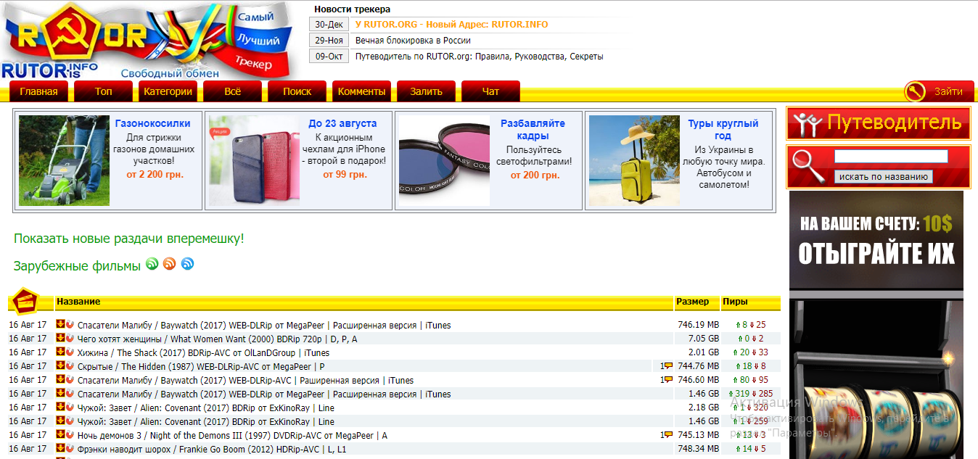Open comment bubble icon on The Hidden row
The image size is (978, 459).
point(668,366)
